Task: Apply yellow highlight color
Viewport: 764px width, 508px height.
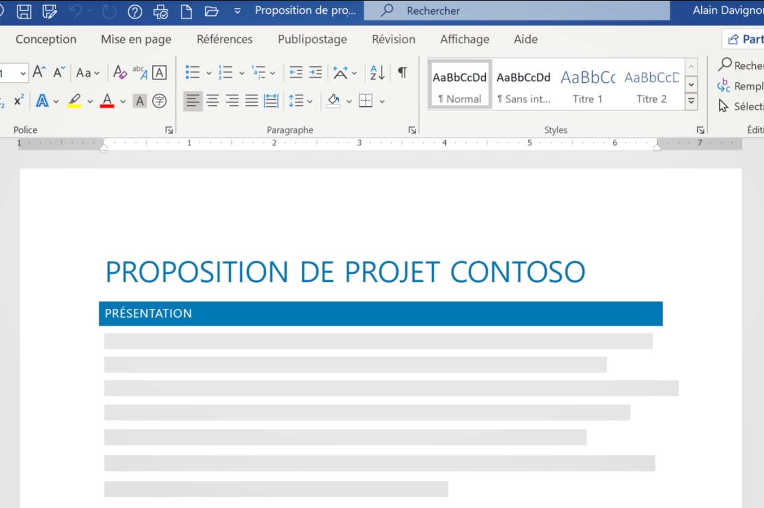Action: (74, 101)
